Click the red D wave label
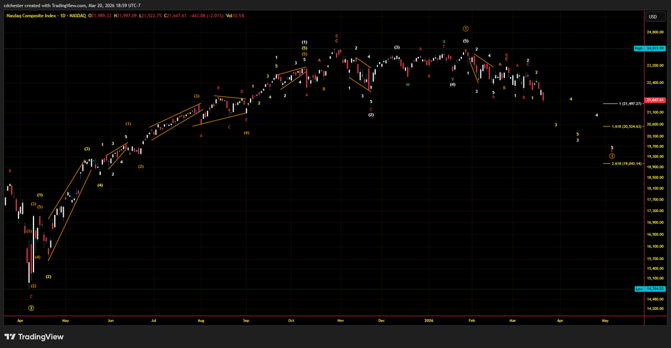This screenshot has height=348, width=671. click(x=242, y=91)
